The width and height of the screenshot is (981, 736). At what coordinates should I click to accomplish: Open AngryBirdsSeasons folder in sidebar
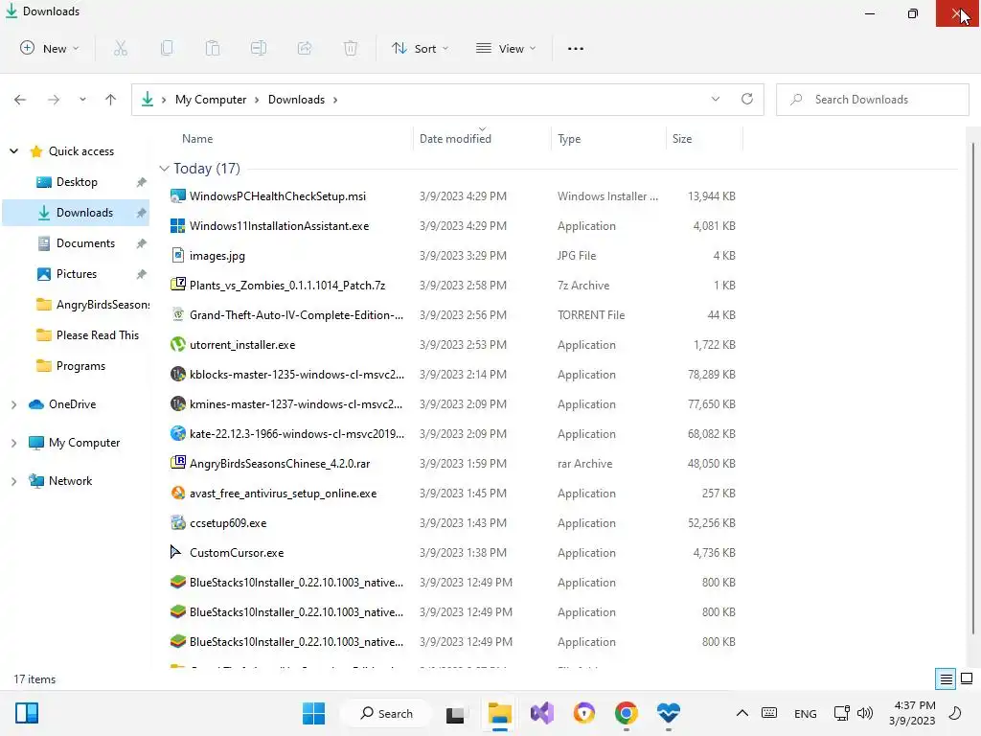point(103,304)
